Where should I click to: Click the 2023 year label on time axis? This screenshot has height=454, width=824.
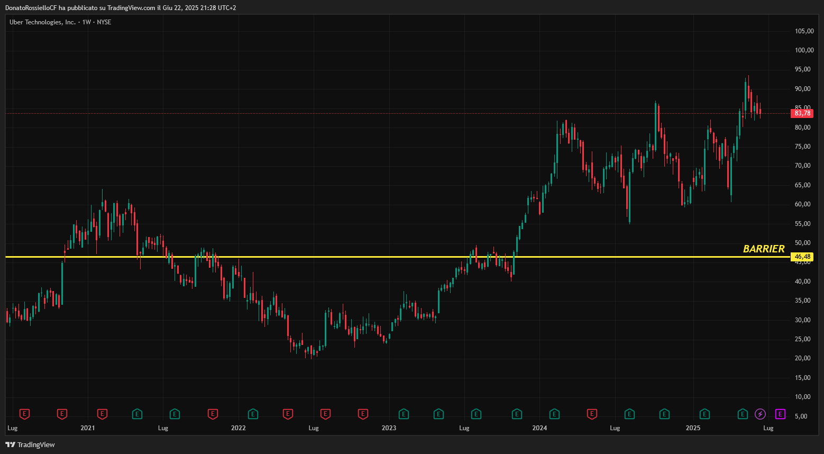coord(389,428)
